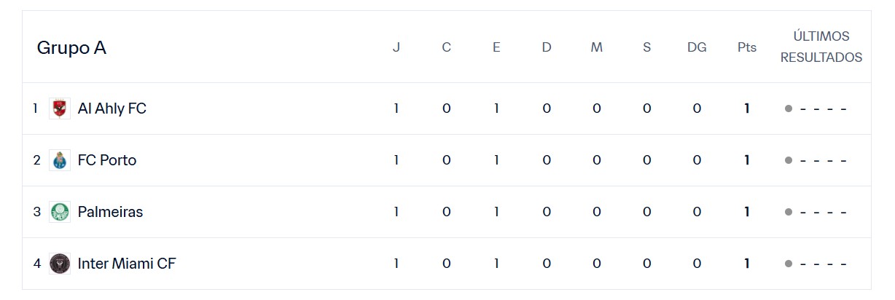The height and width of the screenshot is (300, 895).
Task: Open the Inter Miami CF team link
Action: (x=127, y=264)
